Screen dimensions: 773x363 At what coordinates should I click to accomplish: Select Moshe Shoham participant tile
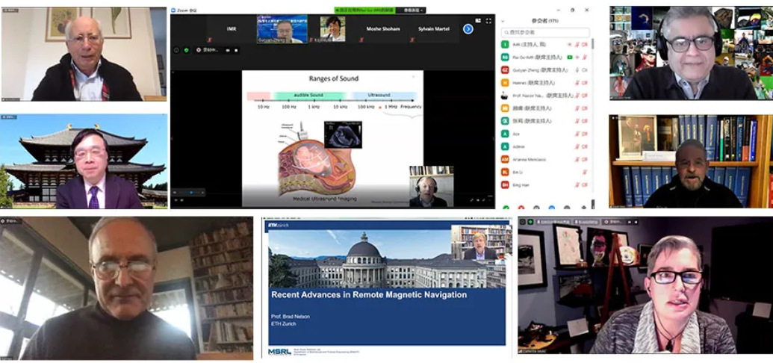tap(383, 29)
